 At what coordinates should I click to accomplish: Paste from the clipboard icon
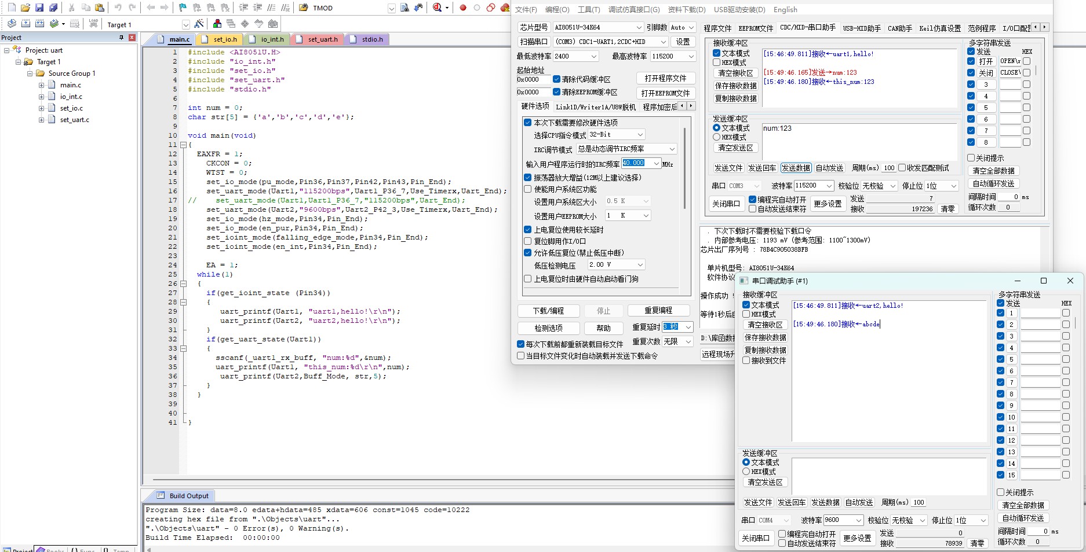click(99, 8)
